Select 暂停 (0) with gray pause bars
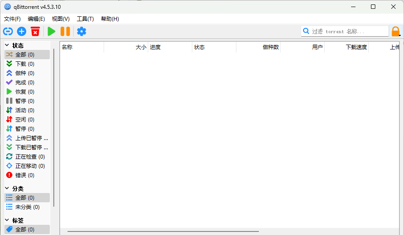This screenshot has height=235, width=404. (27, 101)
